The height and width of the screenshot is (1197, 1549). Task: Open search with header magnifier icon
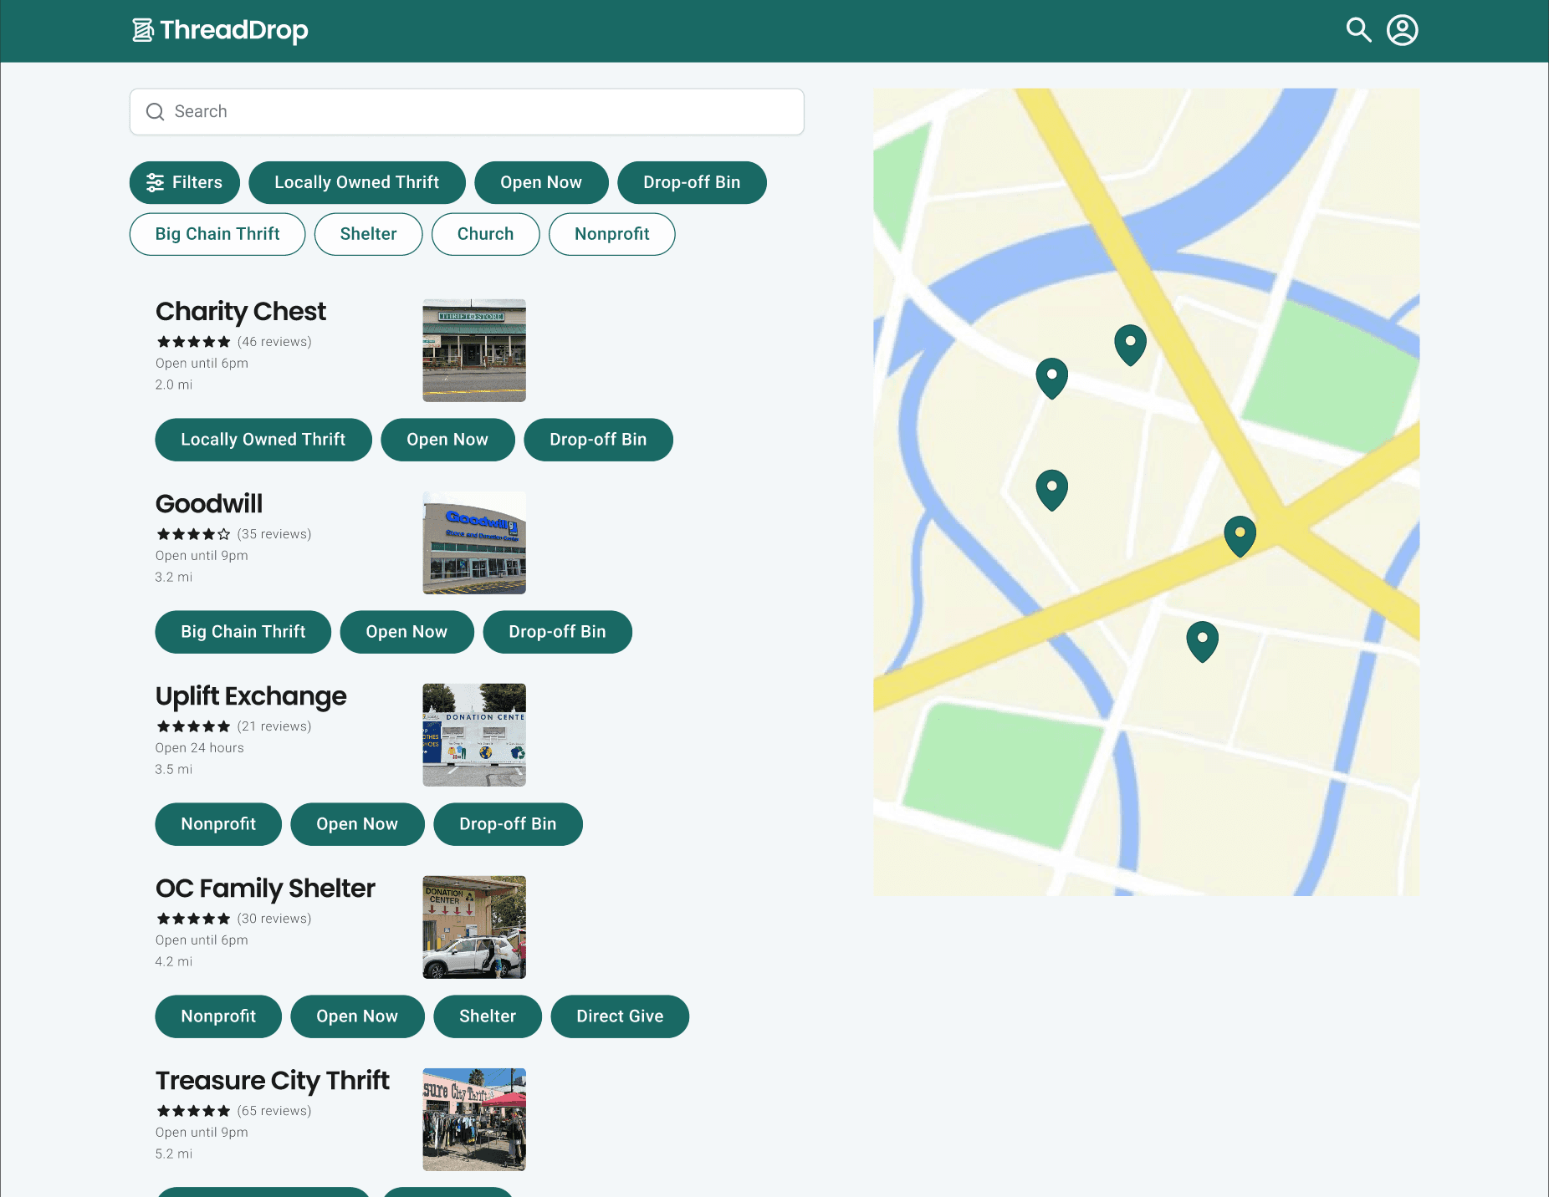click(1358, 30)
